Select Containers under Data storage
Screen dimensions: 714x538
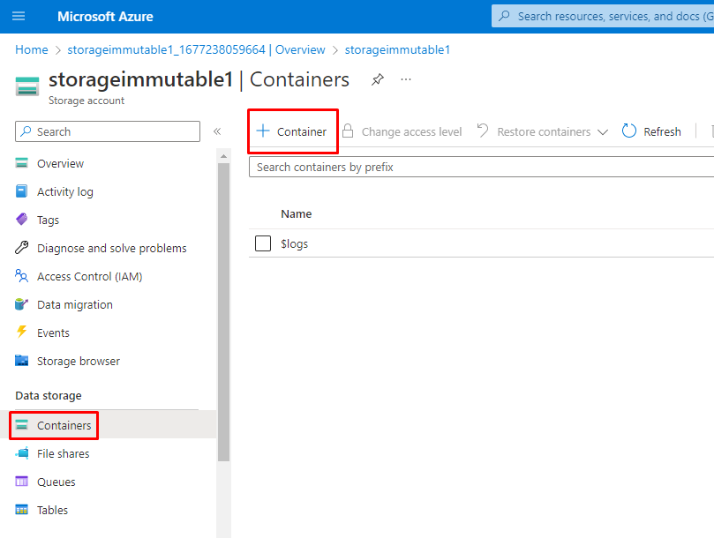tap(64, 425)
